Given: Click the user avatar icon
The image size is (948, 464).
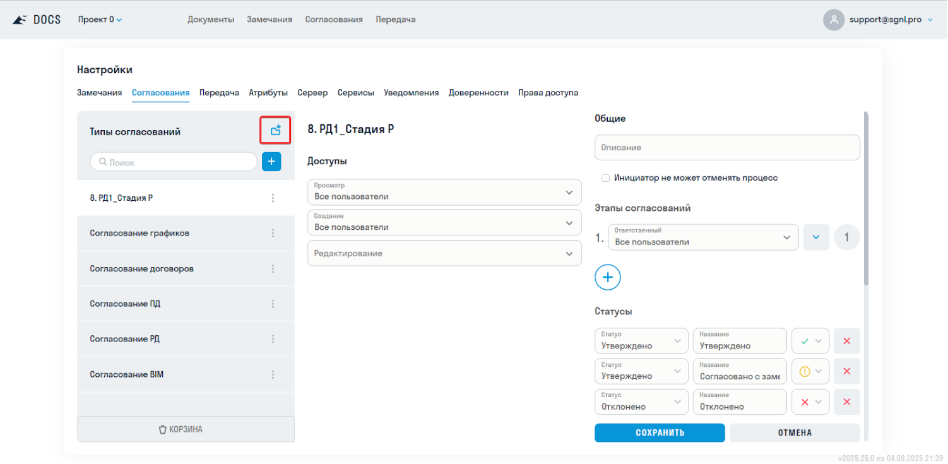Looking at the screenshot, I should click(x=834, y=20).
